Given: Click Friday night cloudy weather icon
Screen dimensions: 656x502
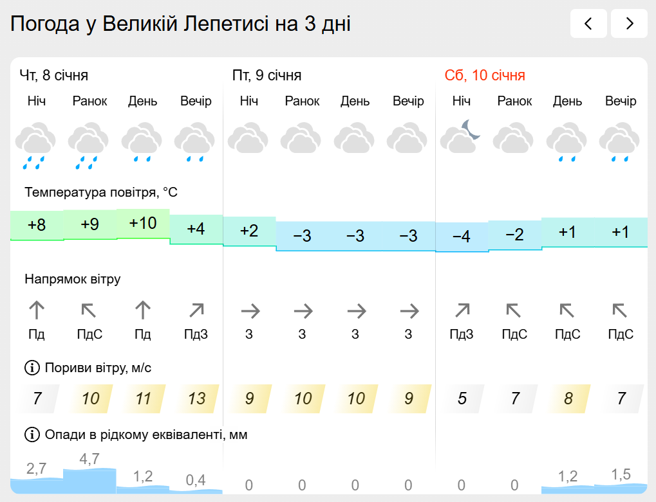Looking at the screenshot, I should coord(249,138).
